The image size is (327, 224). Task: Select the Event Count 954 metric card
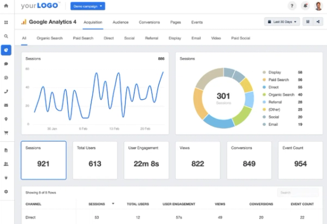(x=301, y=160)
